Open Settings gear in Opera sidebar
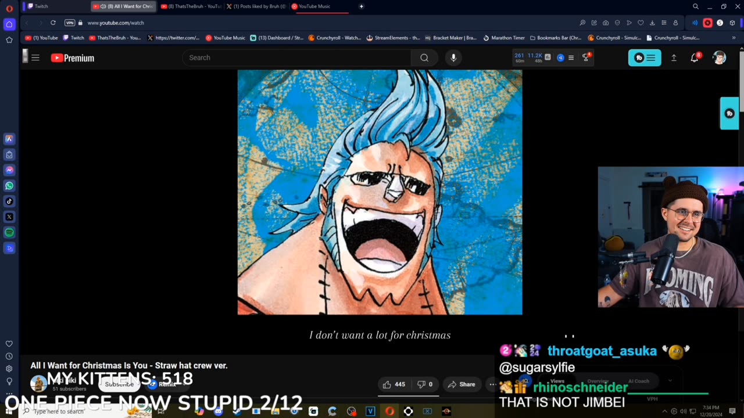Viewport: 744px width, 418px height. click(9, 369)
